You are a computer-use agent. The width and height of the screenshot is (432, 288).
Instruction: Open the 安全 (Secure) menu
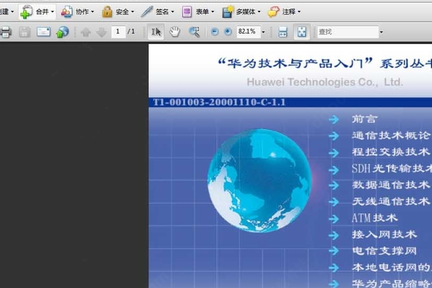117,12
